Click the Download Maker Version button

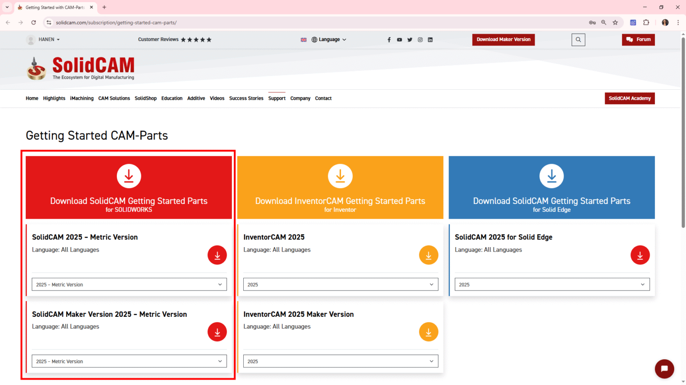click(504, 40)
